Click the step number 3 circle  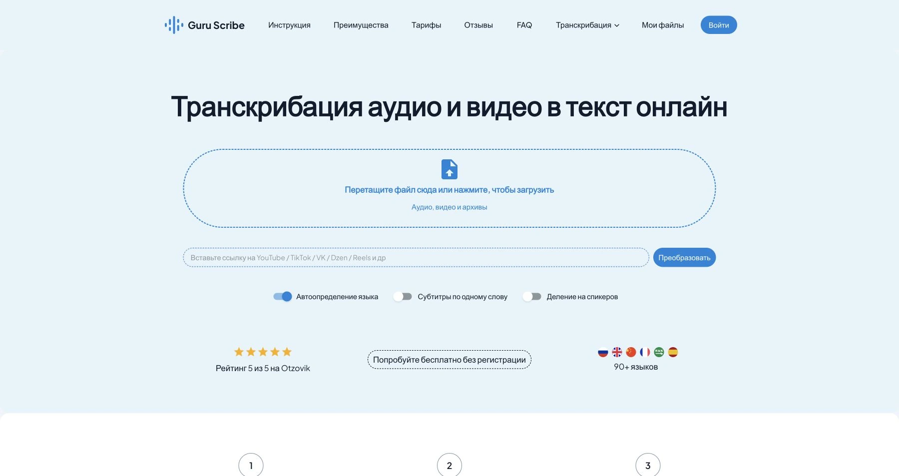coord(648,465)
